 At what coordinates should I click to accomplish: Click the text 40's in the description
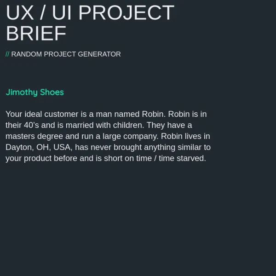click(x=31, y=125)
